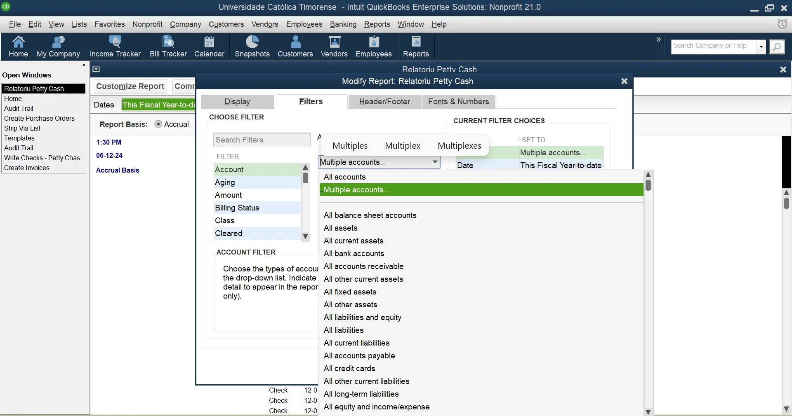Open the File menu
This screenshot has height=416, width=792.
click(x=15, y=24)
